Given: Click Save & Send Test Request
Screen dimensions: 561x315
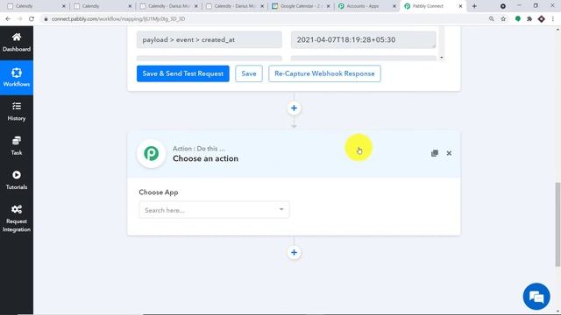Looking at the screenshot, I should pyautogui.click(x=183, y=73).
